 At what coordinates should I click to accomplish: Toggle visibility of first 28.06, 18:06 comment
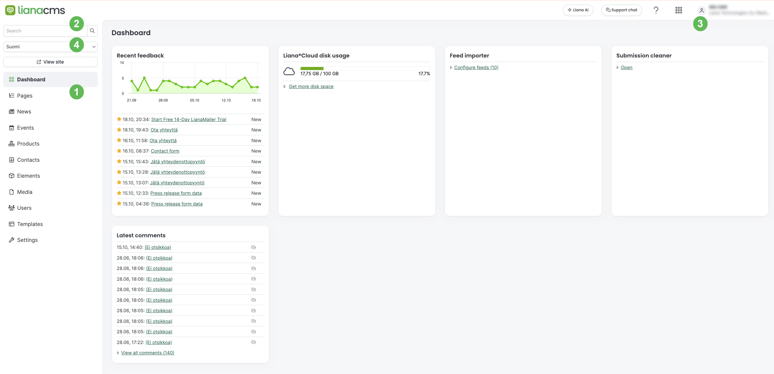point(253,258)
